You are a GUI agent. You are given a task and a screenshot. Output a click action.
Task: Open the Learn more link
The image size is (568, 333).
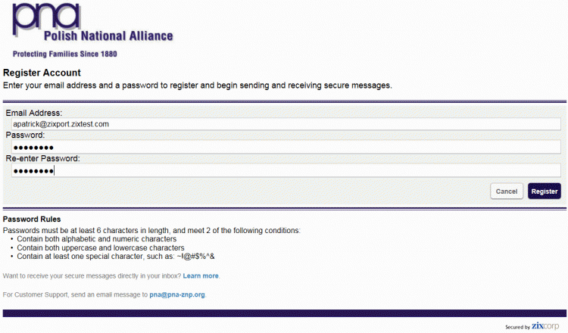[201, 275]
